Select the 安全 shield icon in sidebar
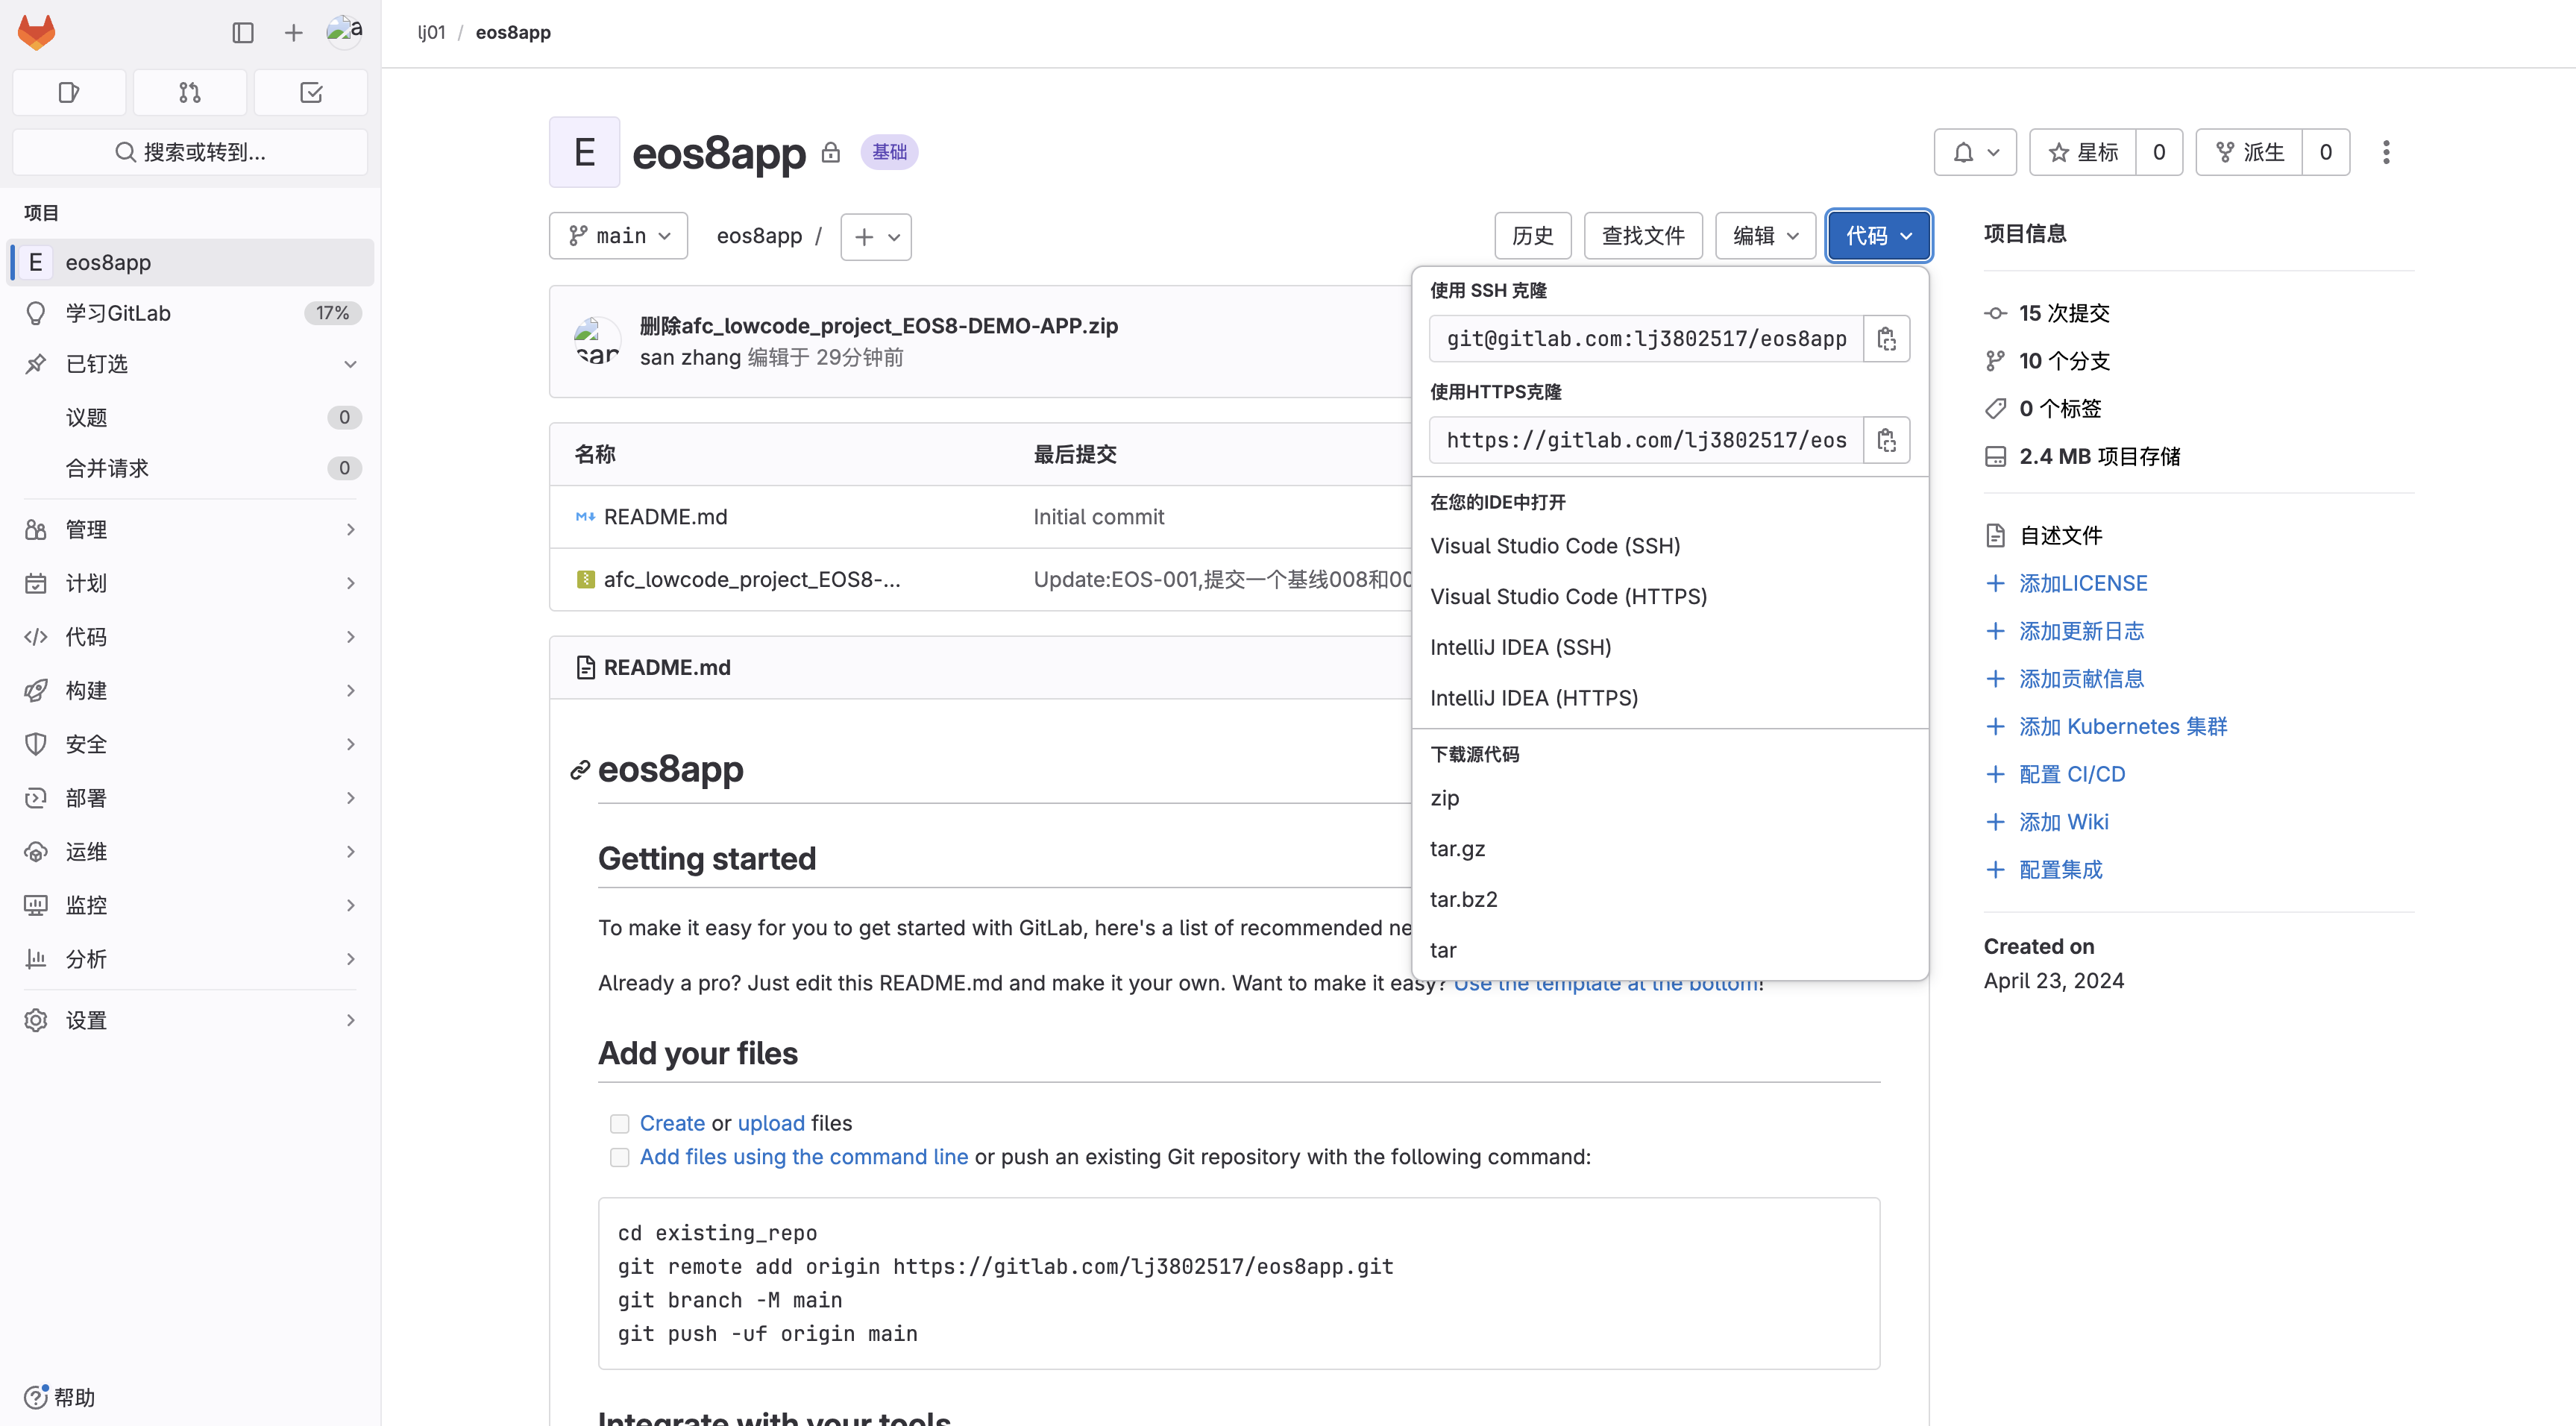The image size is (2576, 1426). point(36,744)
